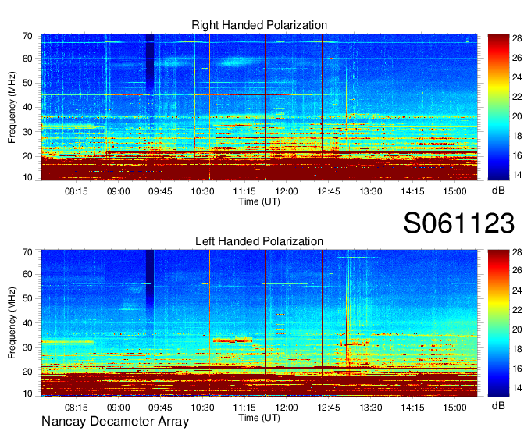The height and width of the screenshot is (431, 531).
Task: Click the 11:15 time tick on the top plot
Action: [244, 191]
